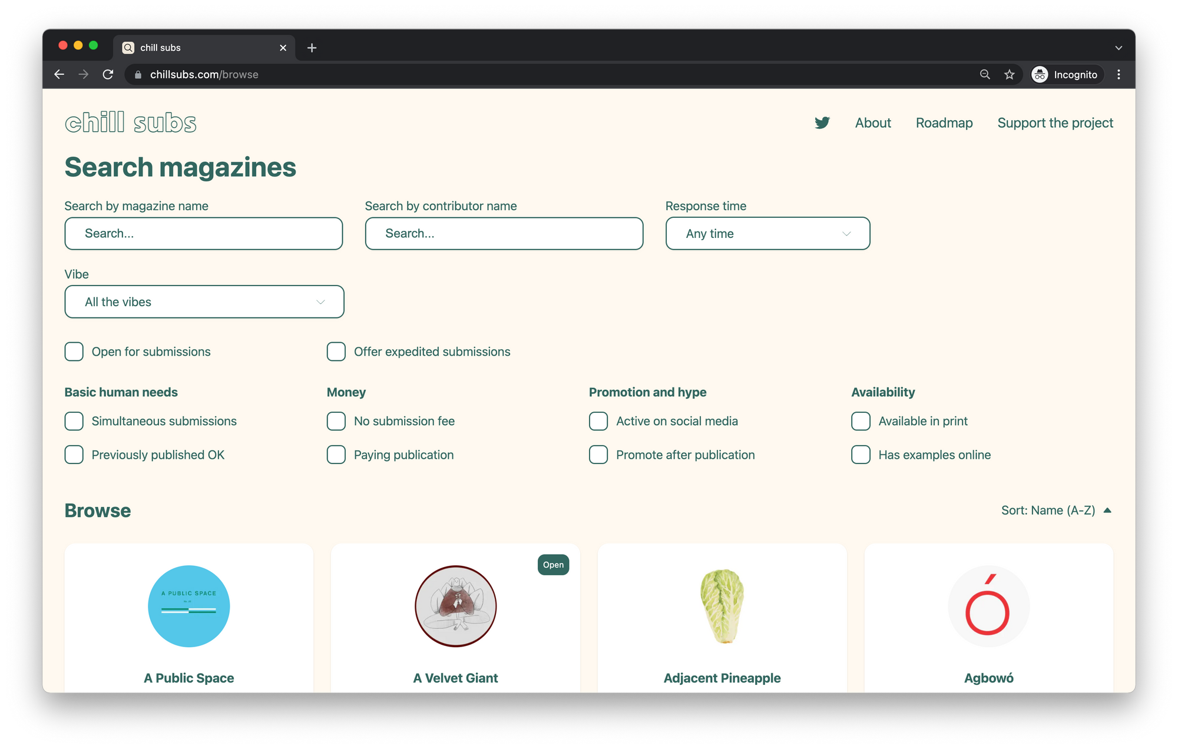
Task: Click the browser back arrow
Action: (x=59, y=74)
